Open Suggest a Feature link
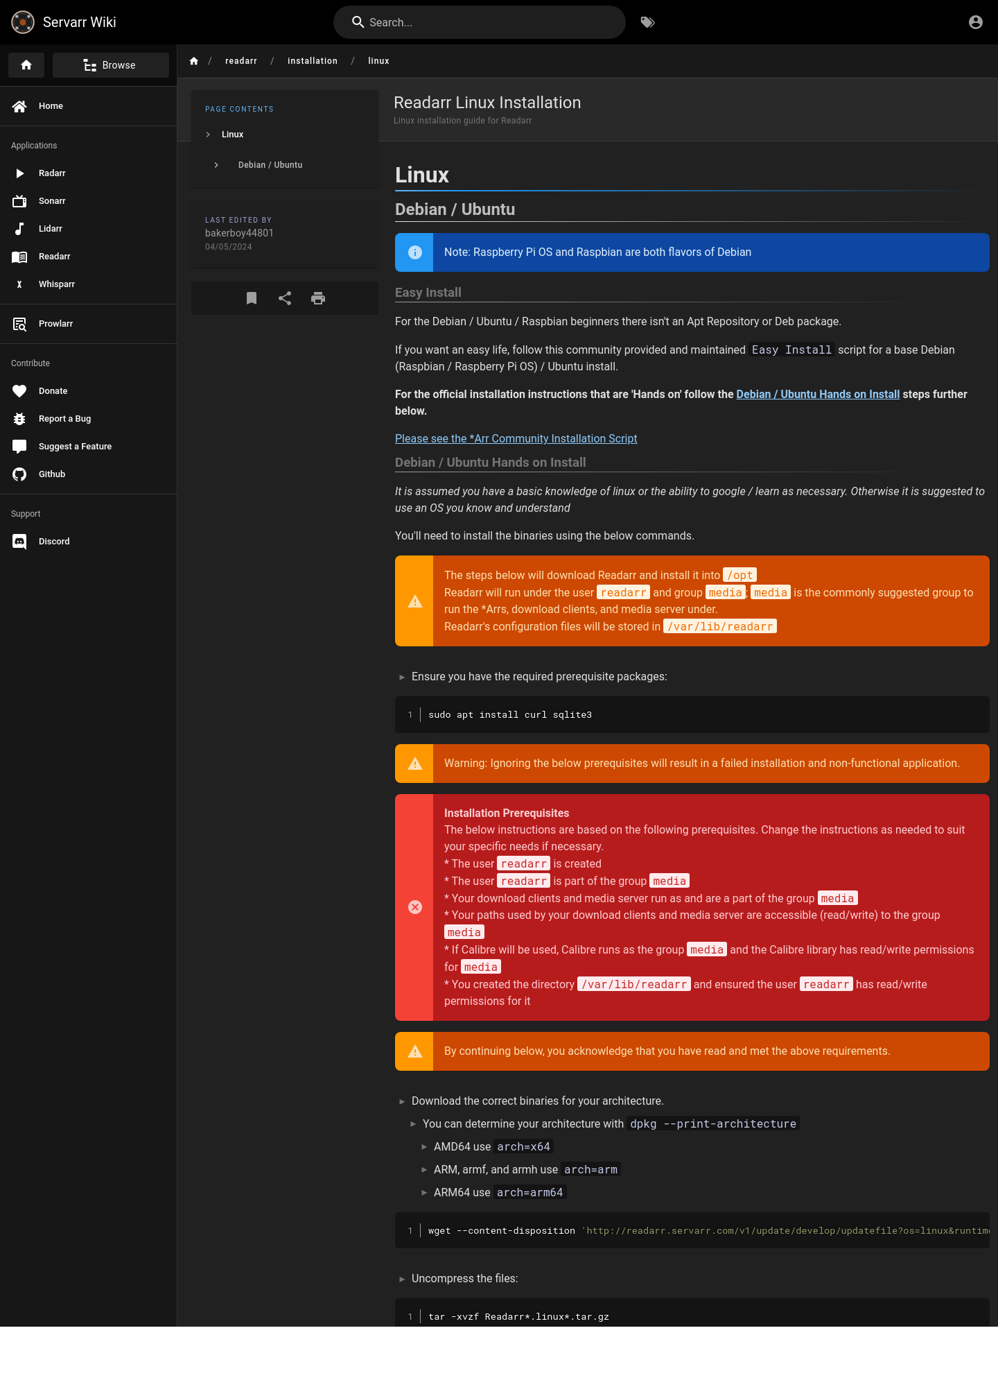This screenshot has height=1387, width=998. pos(88,447)
